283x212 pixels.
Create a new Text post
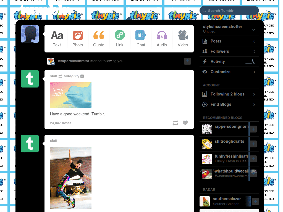tap(57, 39)
